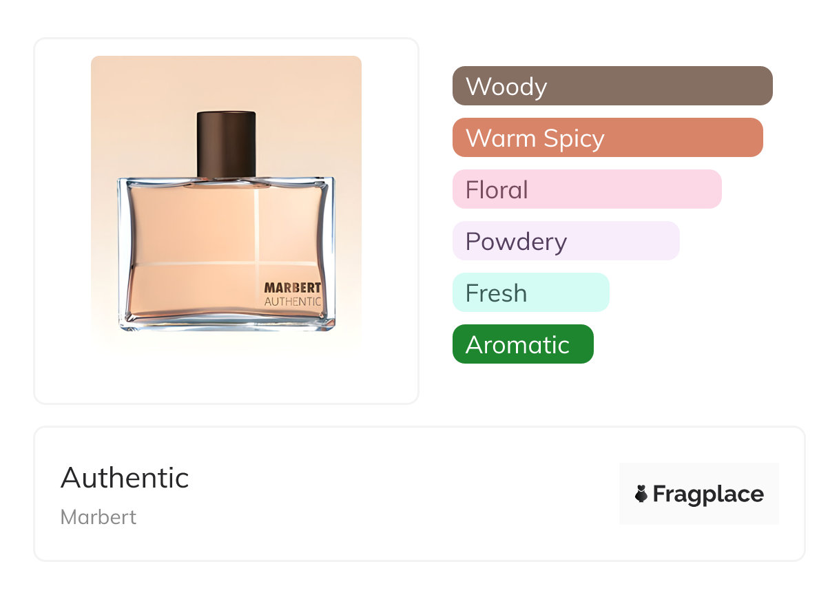This screenshot has height=595, width=839.
Task: Select the Warm Spicy accord bar
Action: 607,138
